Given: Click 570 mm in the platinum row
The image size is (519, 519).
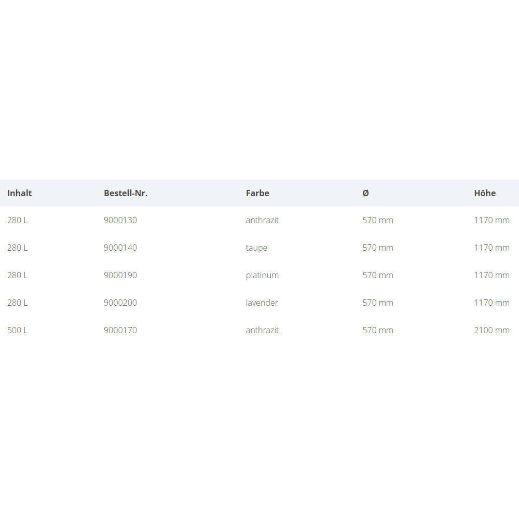Looking at the screenshot, I should pos(378,275).
